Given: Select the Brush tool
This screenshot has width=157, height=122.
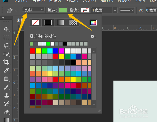Looking at the screenshot, I should [6, 87].
